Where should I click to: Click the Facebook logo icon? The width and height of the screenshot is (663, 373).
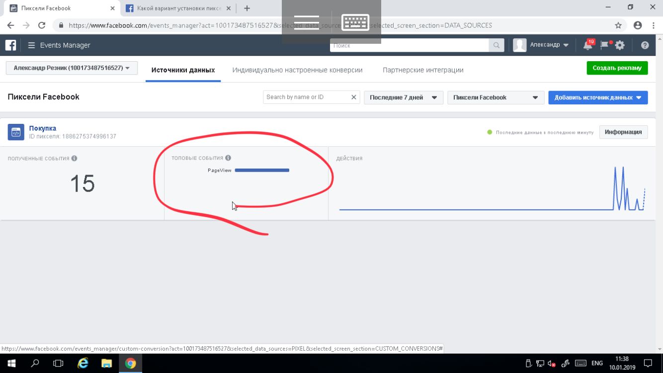[x=10, y=45]
